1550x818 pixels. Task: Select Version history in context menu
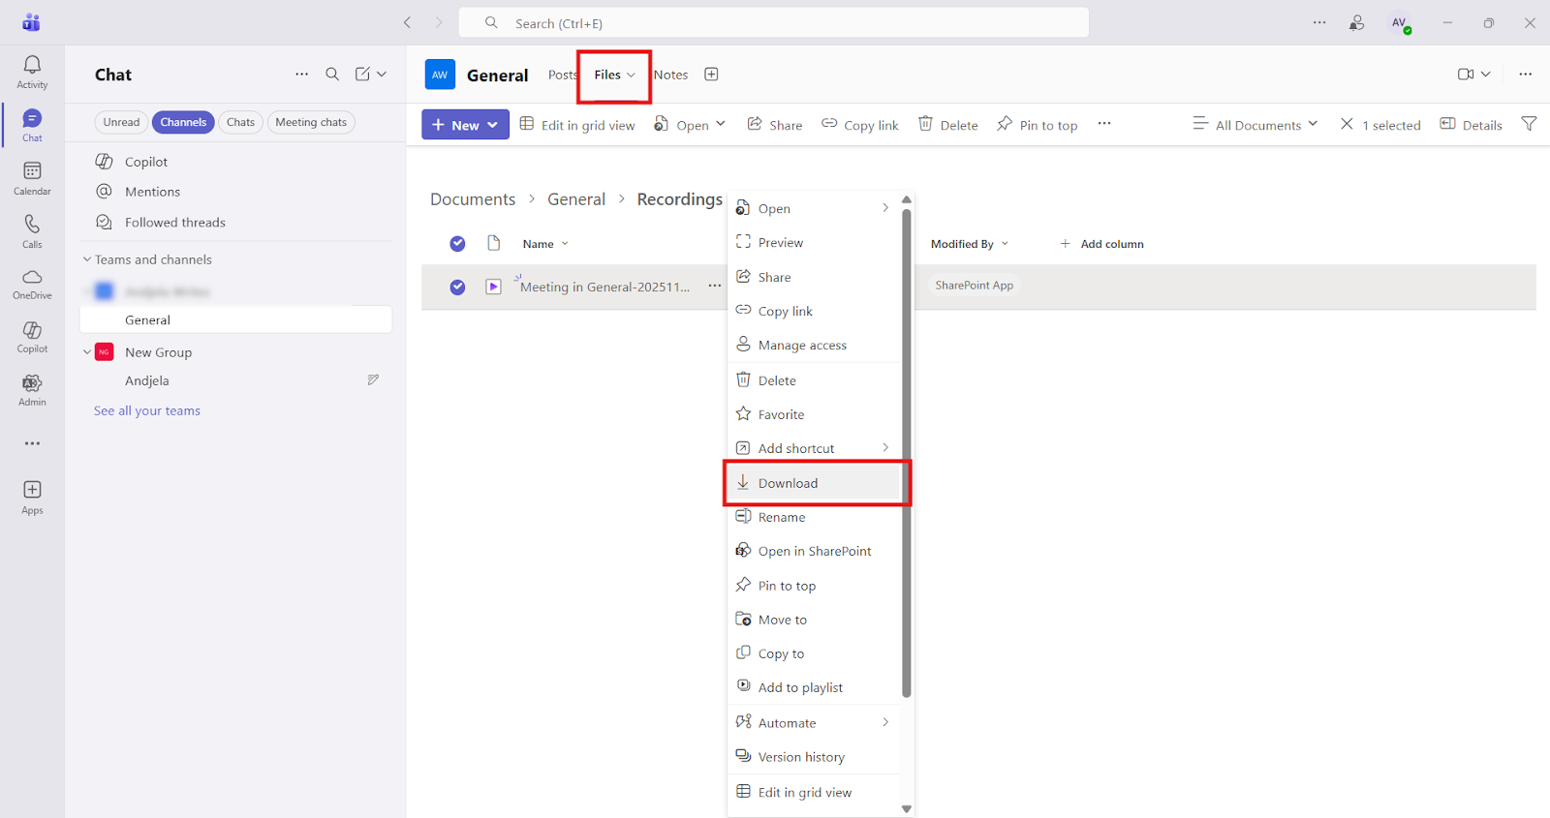coord(800,757)
